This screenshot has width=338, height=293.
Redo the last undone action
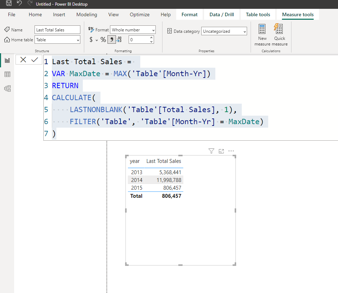[30, 3]
